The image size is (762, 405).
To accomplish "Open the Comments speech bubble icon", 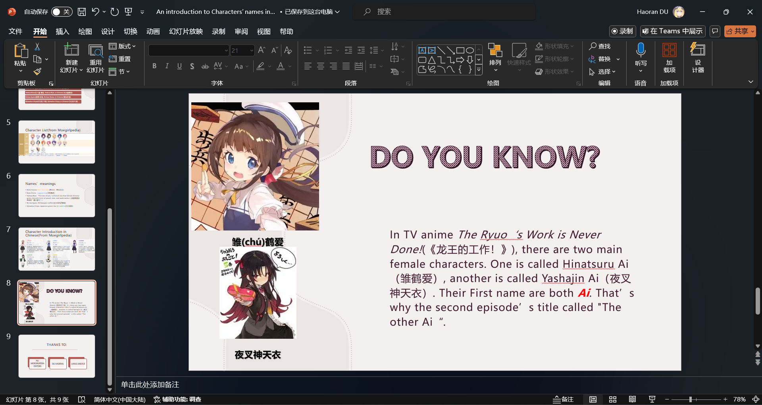I will click(715, 31).
